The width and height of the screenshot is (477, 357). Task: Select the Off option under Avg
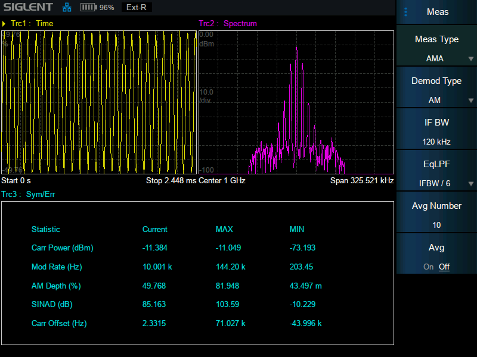pos(444,267)
